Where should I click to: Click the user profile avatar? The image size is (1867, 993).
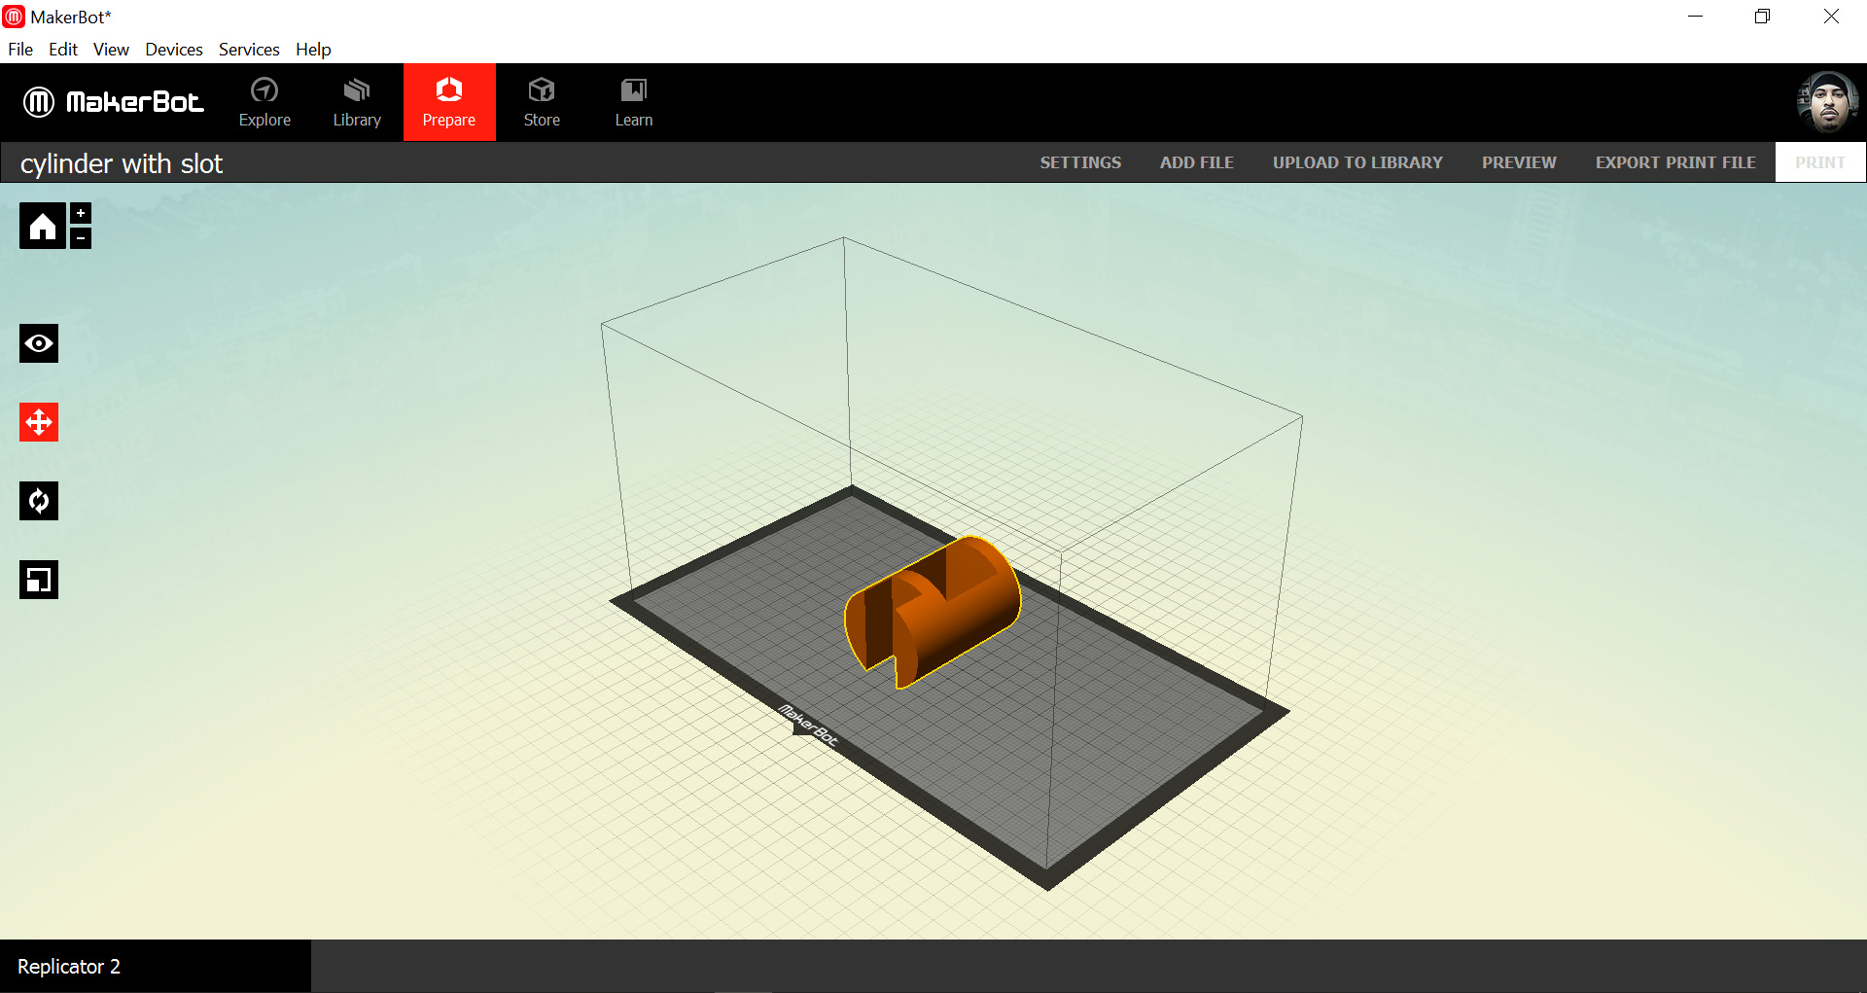coord(1827,102)
